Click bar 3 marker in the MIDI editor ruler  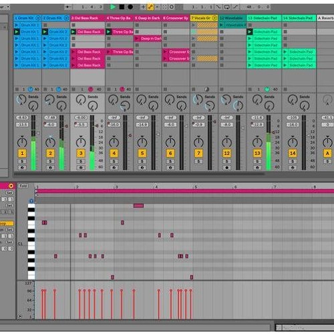(x=116, y=187)
